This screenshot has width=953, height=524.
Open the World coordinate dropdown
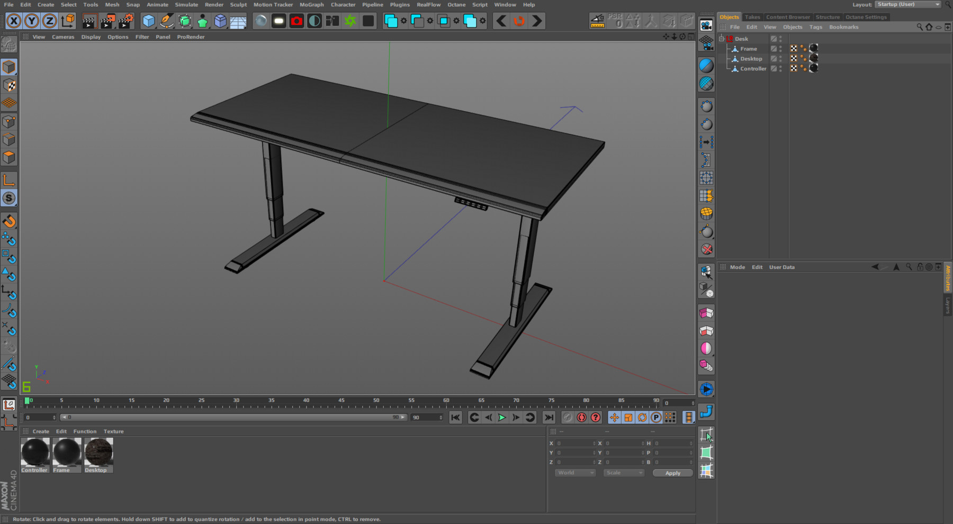click(574, 472)
